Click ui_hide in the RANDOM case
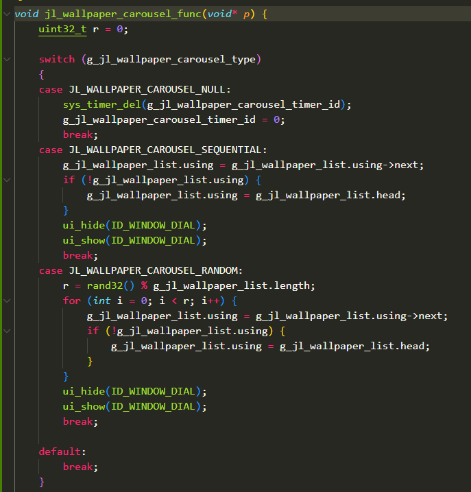The height and width of the screenshot is (492, 471). pyautogui.click(x=84, y=391)
